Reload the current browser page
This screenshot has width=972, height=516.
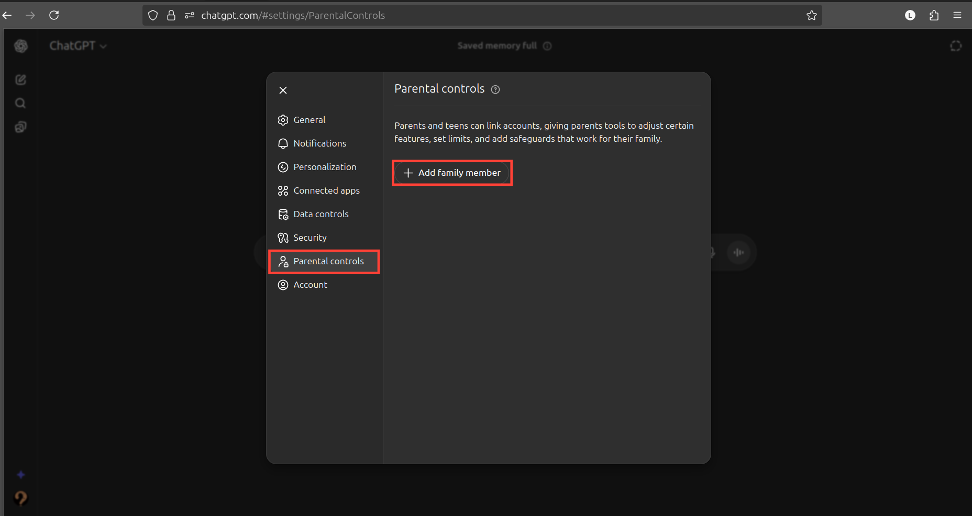click(54, 15)
